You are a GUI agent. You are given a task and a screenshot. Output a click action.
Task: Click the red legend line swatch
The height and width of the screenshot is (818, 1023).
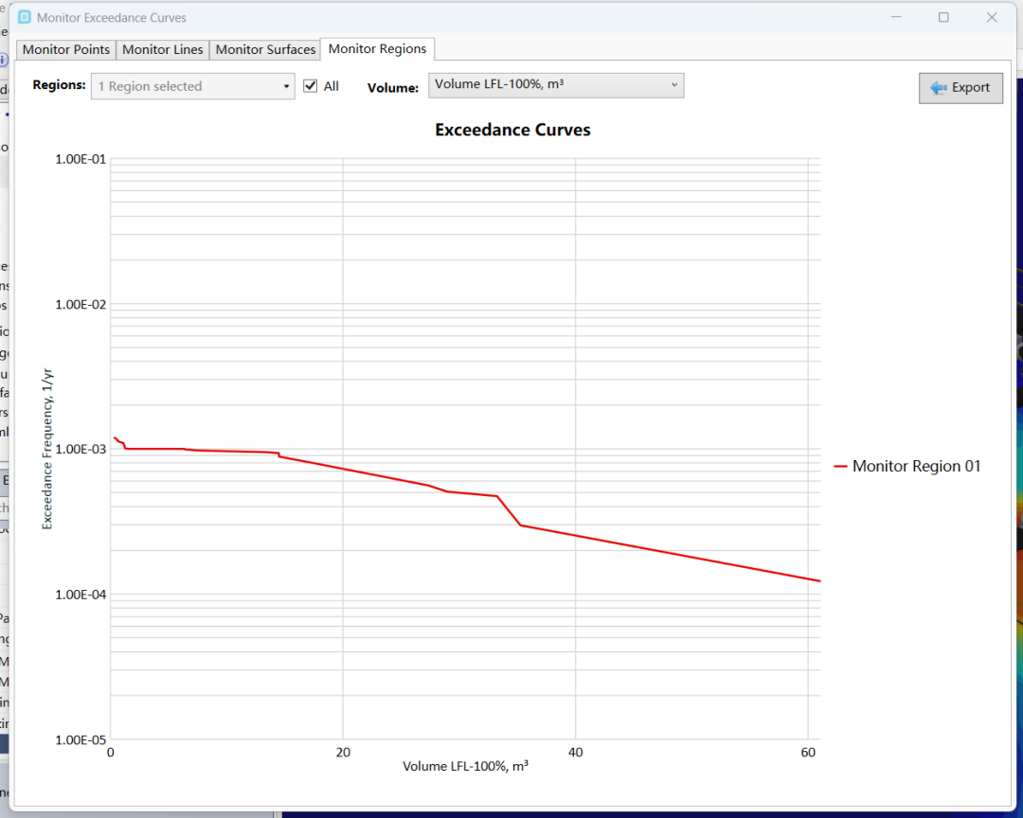840,467
